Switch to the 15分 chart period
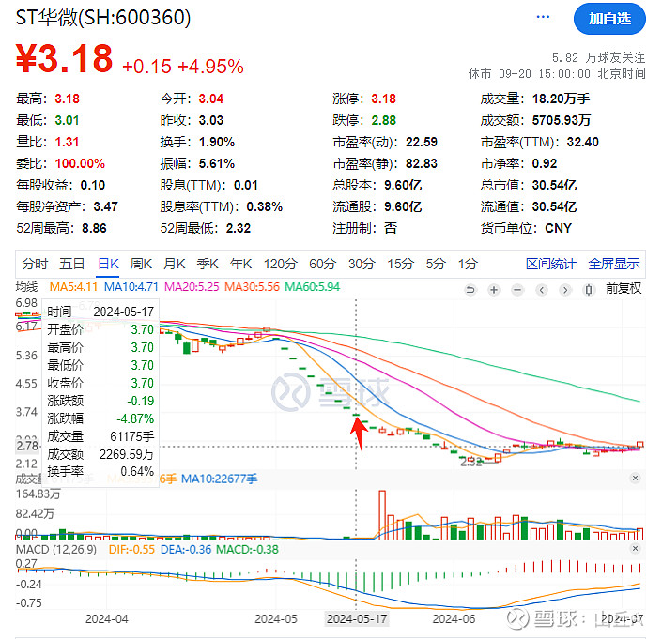The image size is (662, 639). pos(401,264)
